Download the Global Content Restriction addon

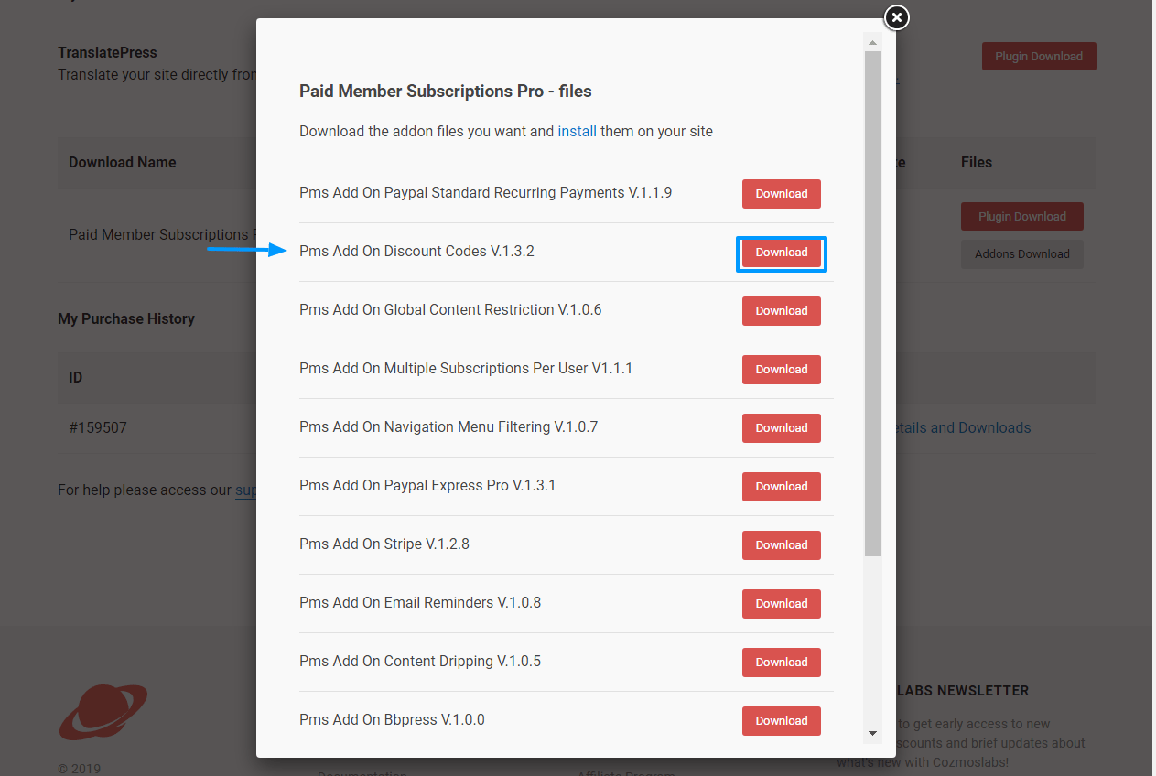(781, 311)
